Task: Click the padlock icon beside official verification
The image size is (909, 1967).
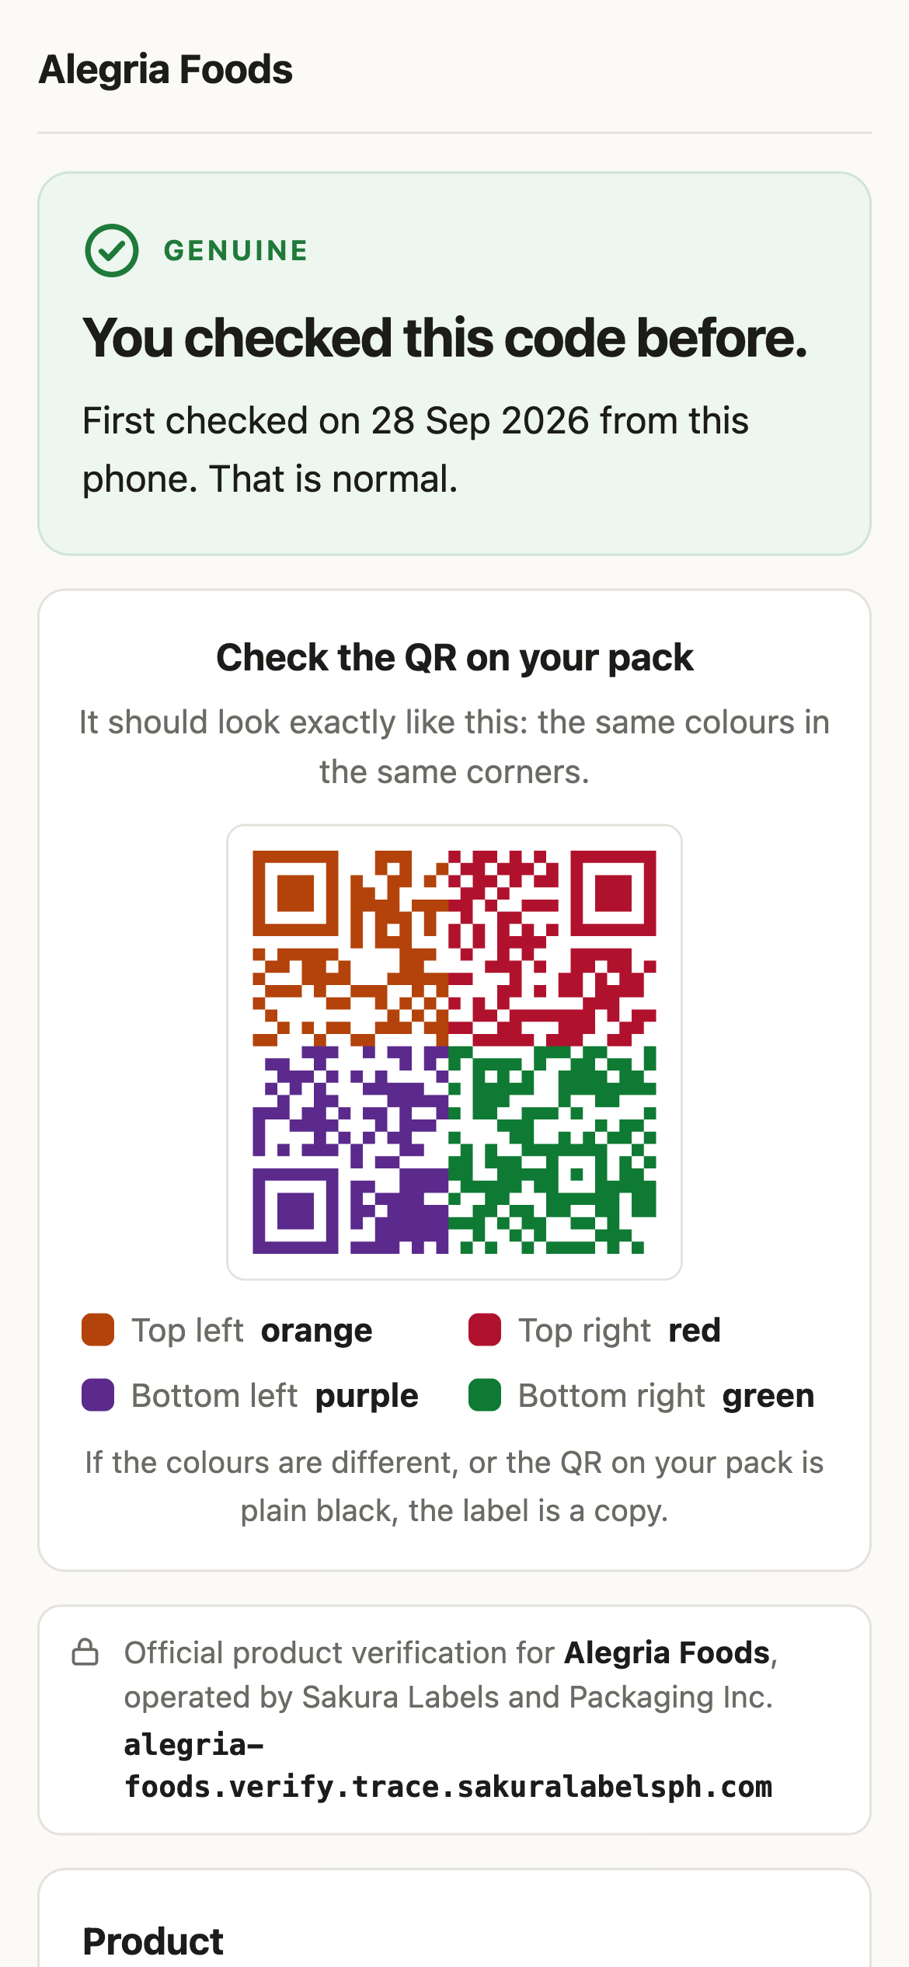Action: (x=85, y=1652)
